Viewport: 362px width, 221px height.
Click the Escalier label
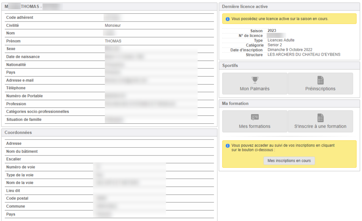[14, 159]
